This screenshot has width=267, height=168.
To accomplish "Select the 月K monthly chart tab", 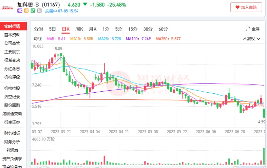I will pyautogui.click(x=93, y=29).
